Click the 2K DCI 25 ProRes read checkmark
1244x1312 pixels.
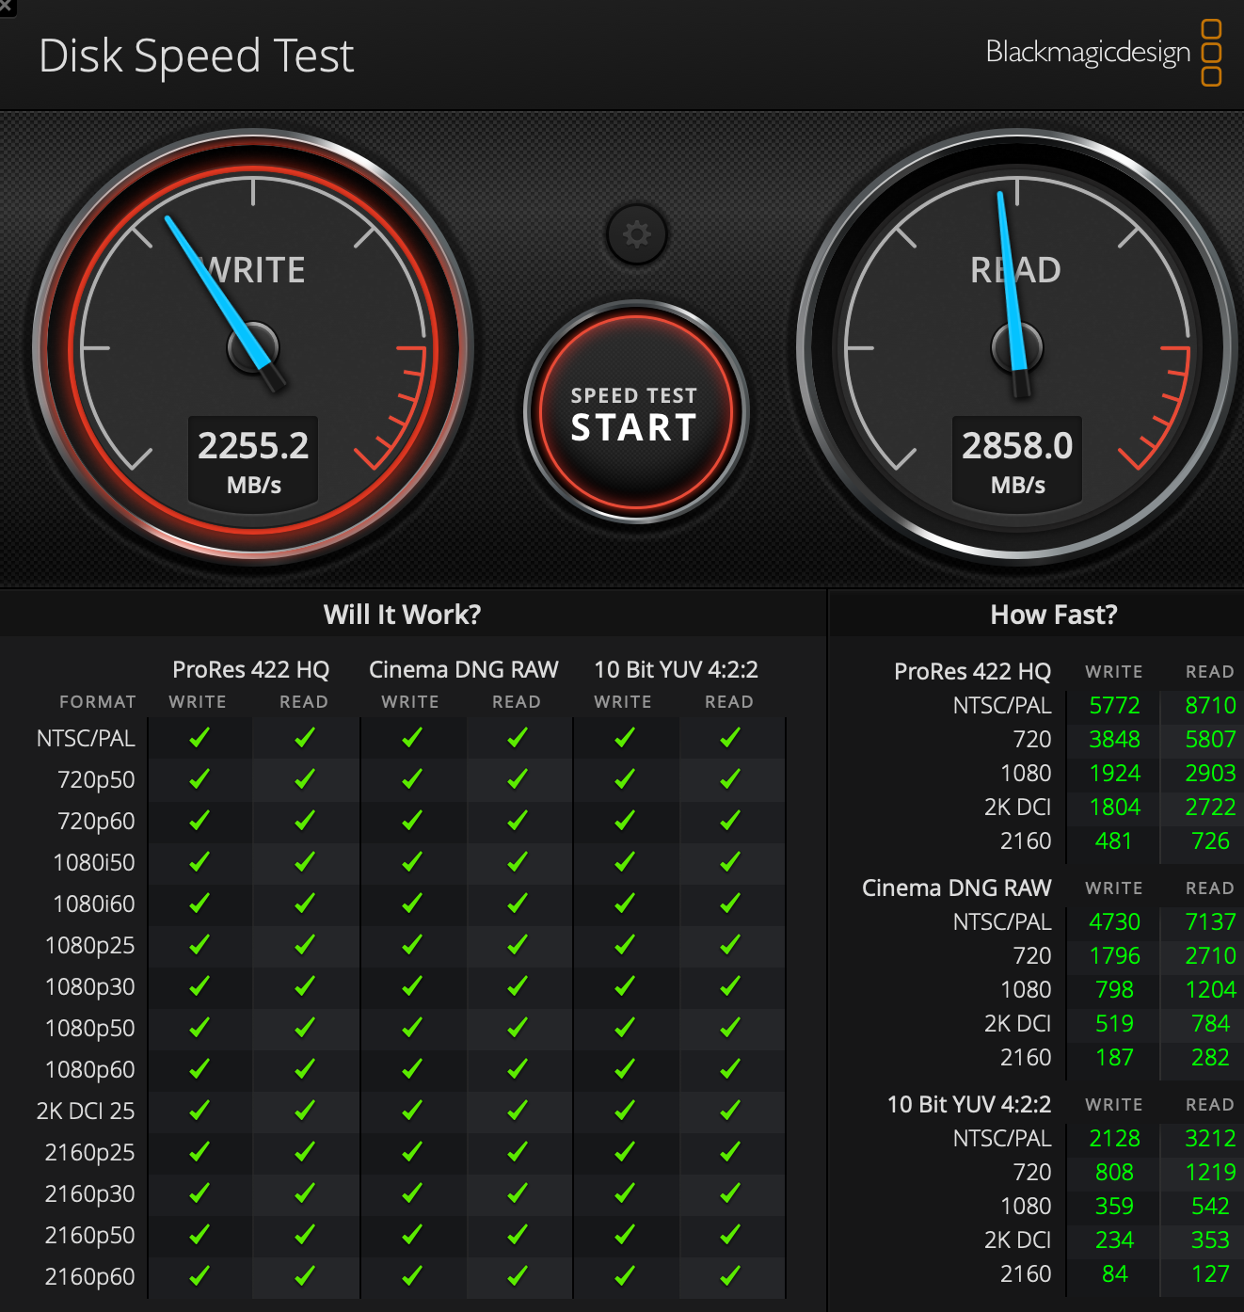(304, 1112)
